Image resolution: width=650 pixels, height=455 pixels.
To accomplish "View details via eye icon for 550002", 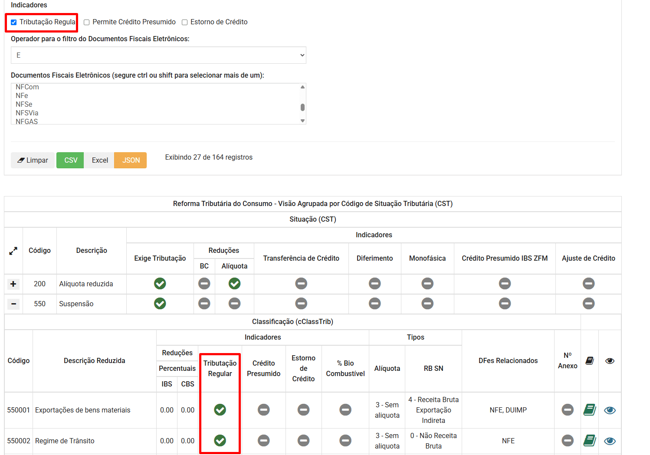I will pyautogui.click(x=610, y=441).
